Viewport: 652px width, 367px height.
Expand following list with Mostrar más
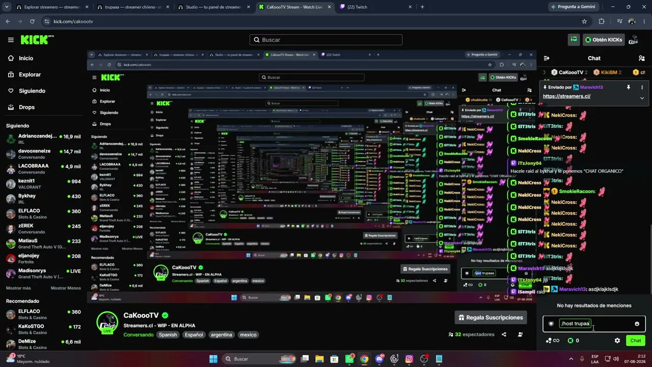pos(18,288)
